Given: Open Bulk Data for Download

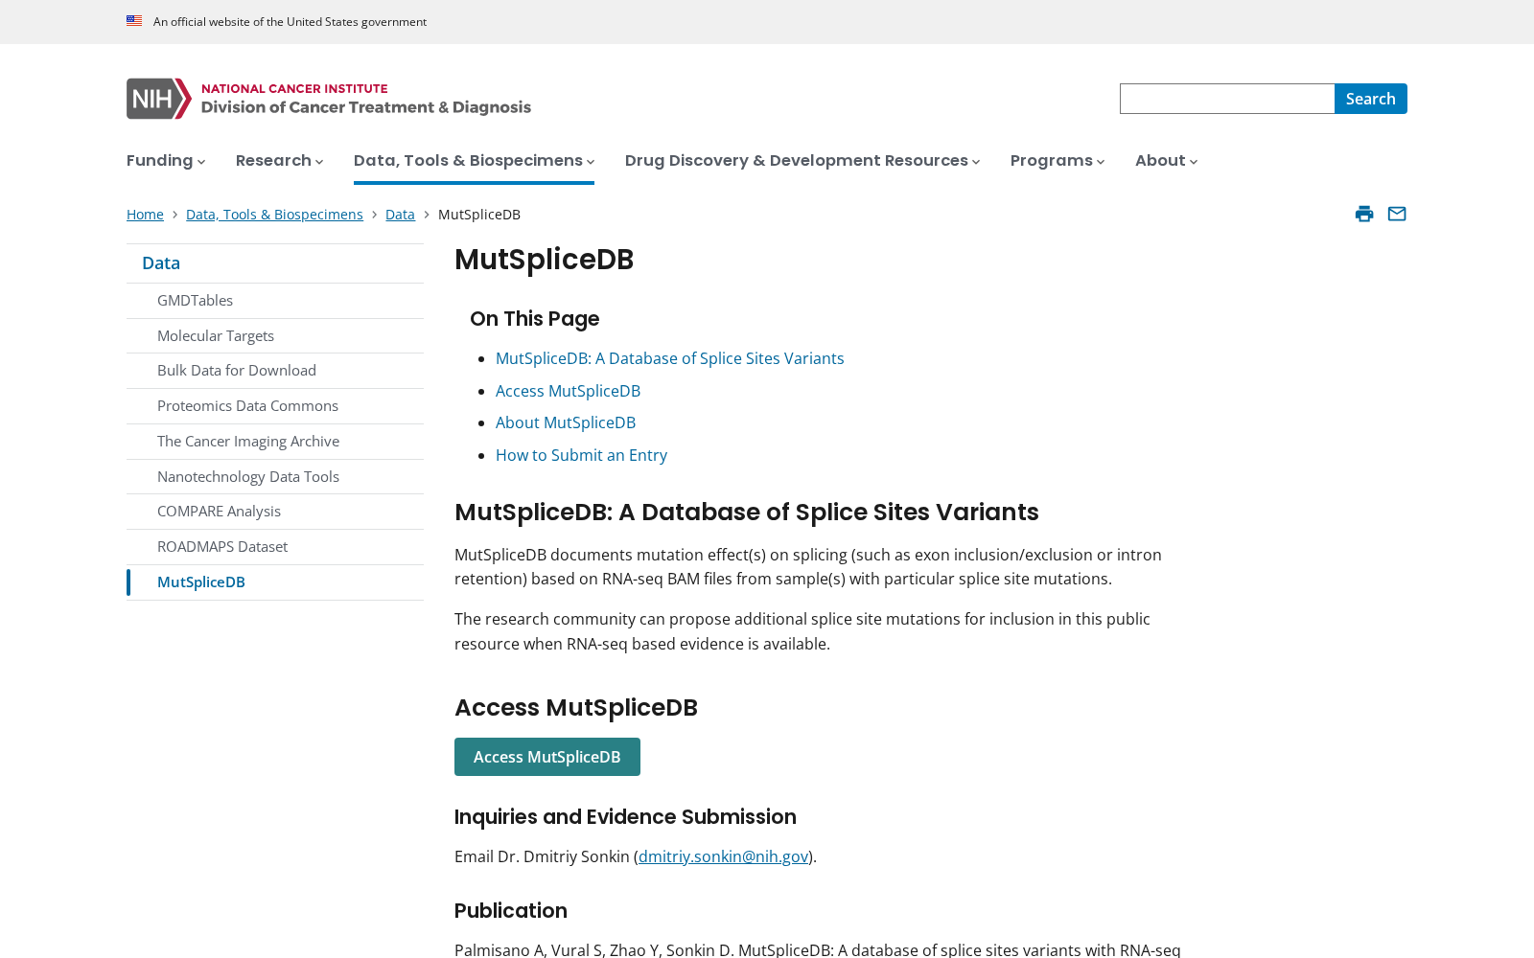Looking at the screenshot, I should coord(275,371).
